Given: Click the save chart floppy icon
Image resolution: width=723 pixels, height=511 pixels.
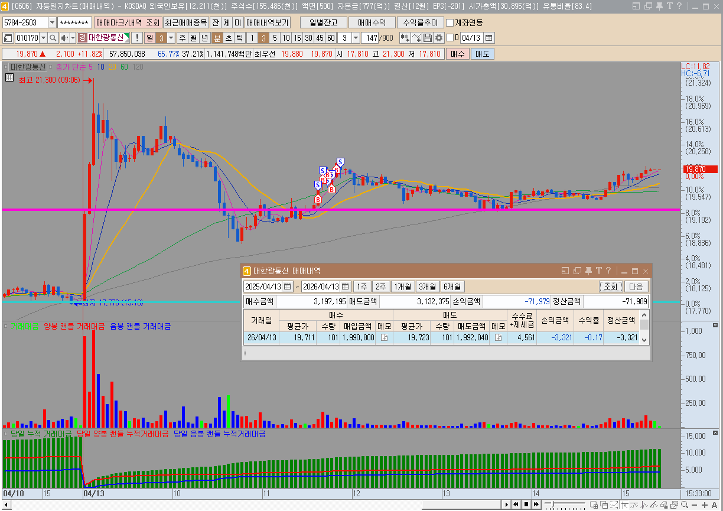Looking at the screenshot, I should pos(428,38).
